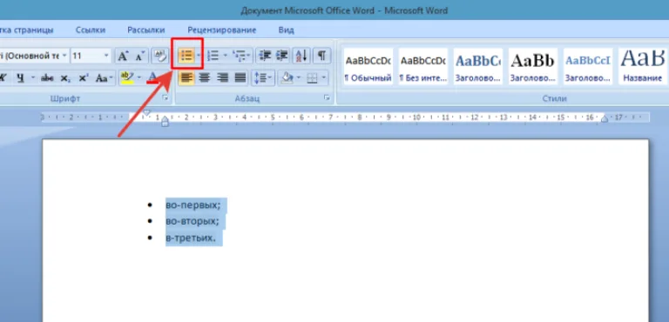
Task: Justify the paragraph text
Action: 240,77
